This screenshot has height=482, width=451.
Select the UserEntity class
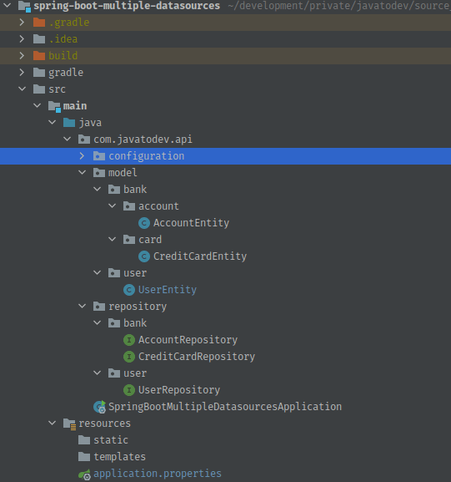tap(168, 290)
